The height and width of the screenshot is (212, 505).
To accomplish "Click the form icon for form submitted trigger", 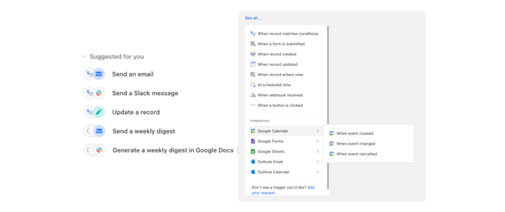I will pyautogui.click(x=253, y=44).
